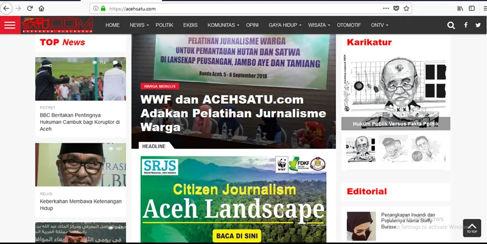This screenshot has height=244, width=487.
Task: Reload the page with the refresh icon
Action: point(30,8)
